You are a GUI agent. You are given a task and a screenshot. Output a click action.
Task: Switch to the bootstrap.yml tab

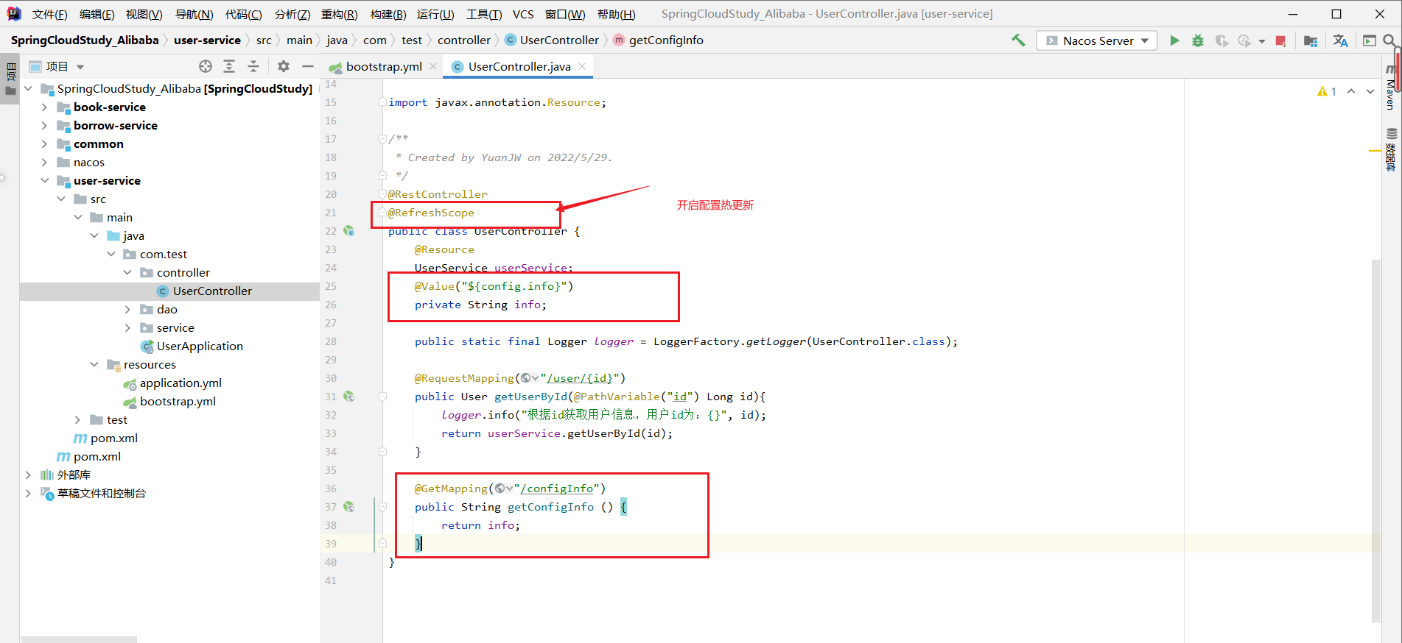383,66
